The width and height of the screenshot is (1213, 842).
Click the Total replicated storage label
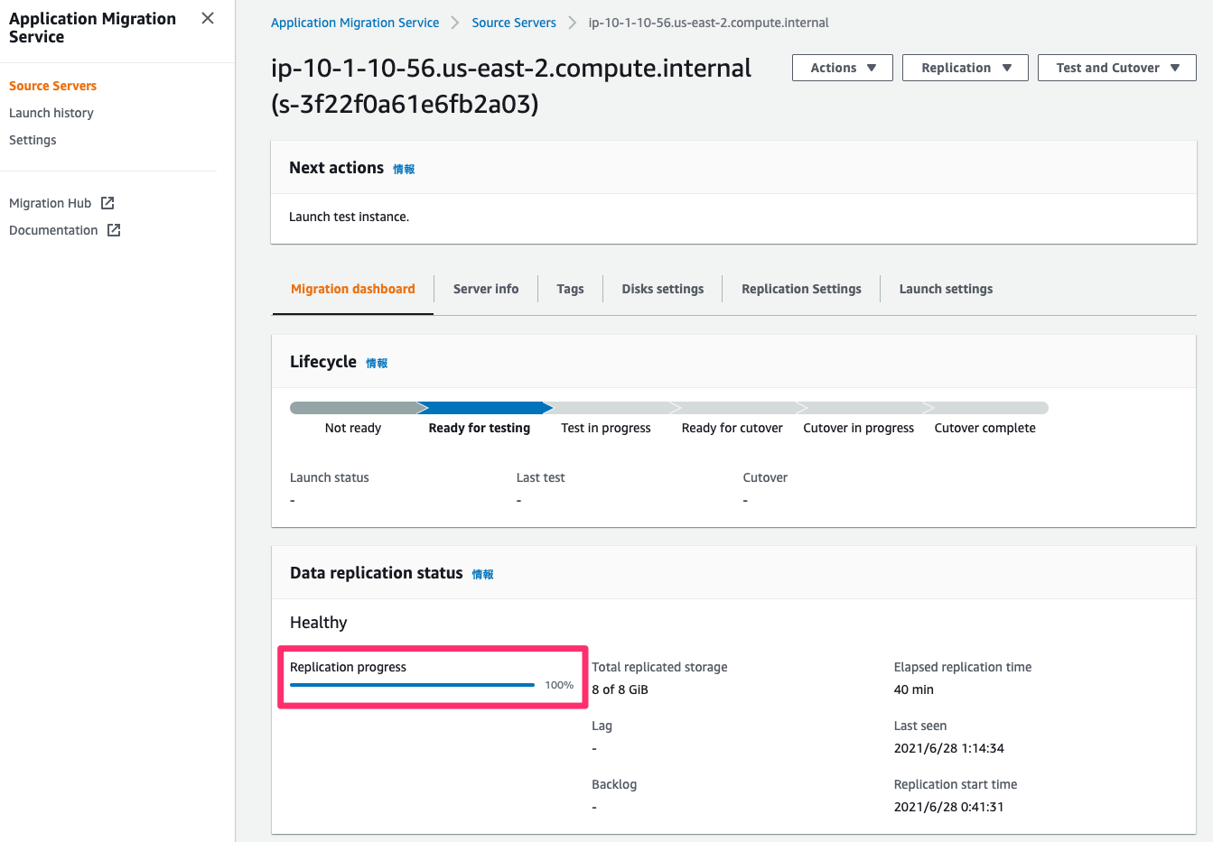pyautogui.click(x=659, y=667)
